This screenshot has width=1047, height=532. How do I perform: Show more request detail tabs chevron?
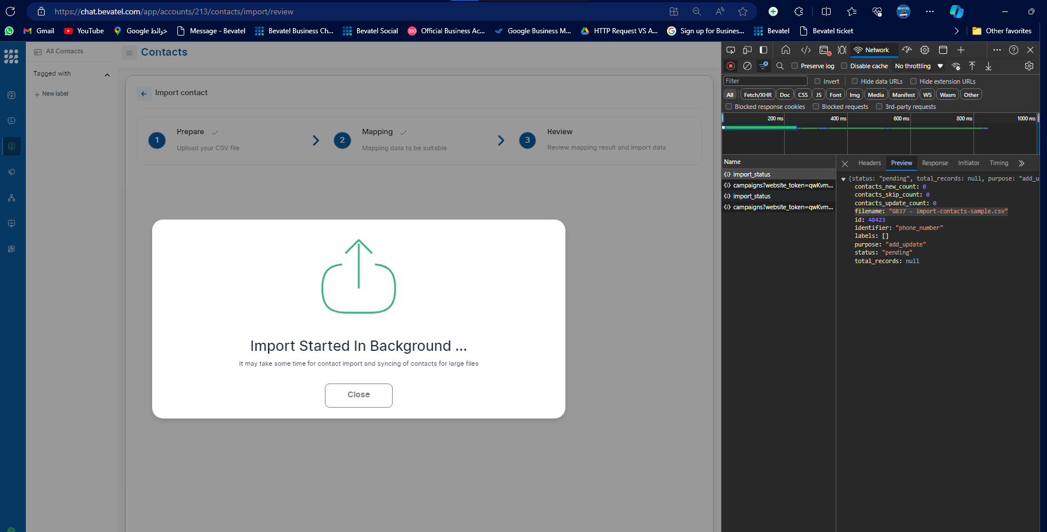pos(1021,163)
